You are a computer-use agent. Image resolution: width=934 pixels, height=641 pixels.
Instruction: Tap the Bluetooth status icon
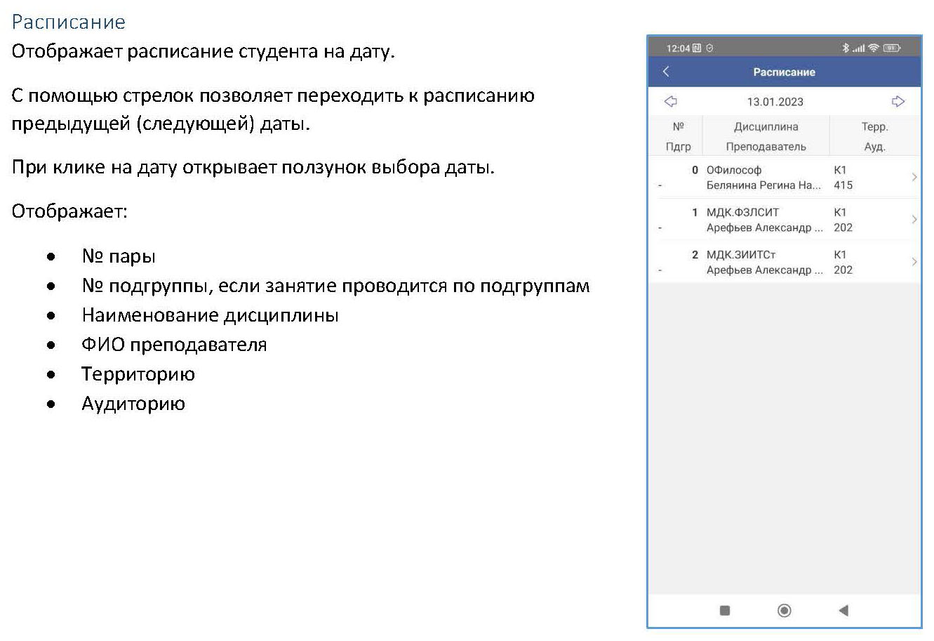click(846, 48)
